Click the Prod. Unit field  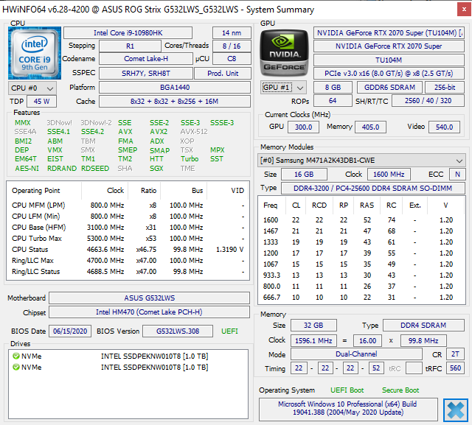[x=223, y=74]
